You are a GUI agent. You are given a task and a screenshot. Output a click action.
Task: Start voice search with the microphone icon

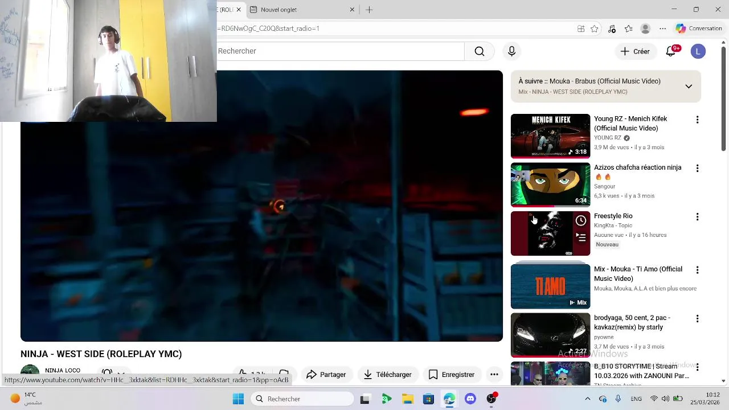511,51
